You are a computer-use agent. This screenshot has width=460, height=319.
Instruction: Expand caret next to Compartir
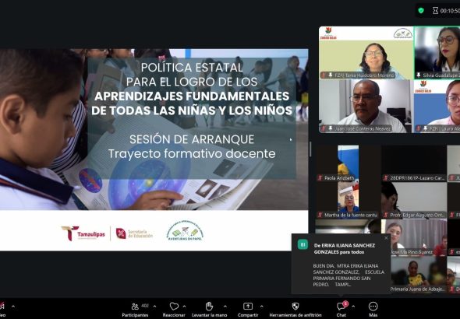coord(261,307)
